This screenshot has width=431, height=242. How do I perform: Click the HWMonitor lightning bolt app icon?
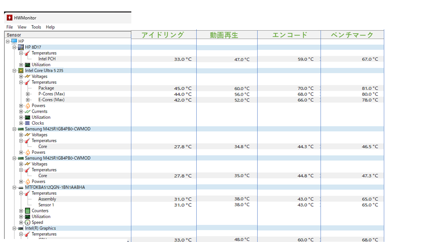point(9,18)
